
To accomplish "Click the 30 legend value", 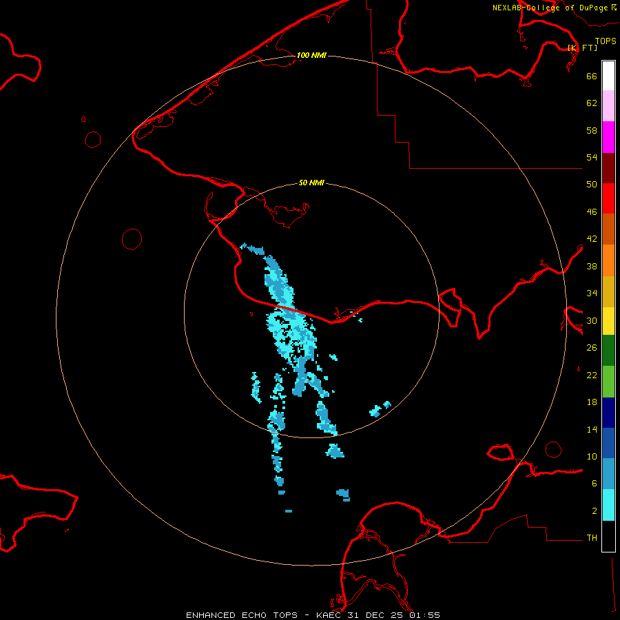I will click(x=592, y=320).
